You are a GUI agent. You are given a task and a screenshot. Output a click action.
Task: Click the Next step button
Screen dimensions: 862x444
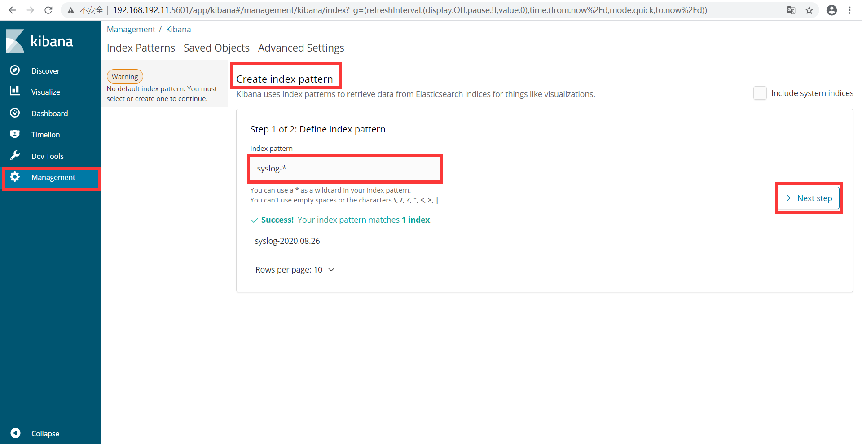(x=808, y=198)
